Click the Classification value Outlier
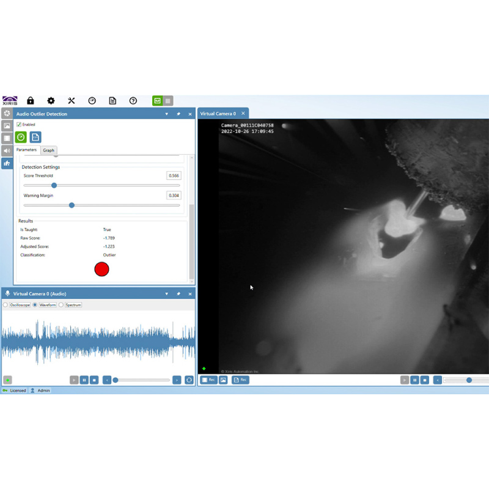Viewport: 489px width, 489px height. (x=109, y=255)
